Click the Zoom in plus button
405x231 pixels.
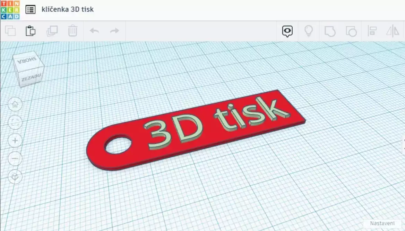[x=15, y=140]
